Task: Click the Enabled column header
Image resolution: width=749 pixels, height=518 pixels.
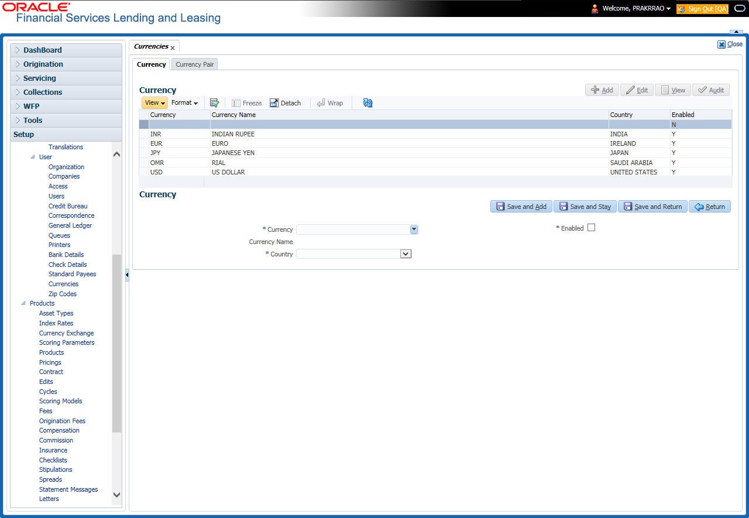Action: [x=701, y=115]
